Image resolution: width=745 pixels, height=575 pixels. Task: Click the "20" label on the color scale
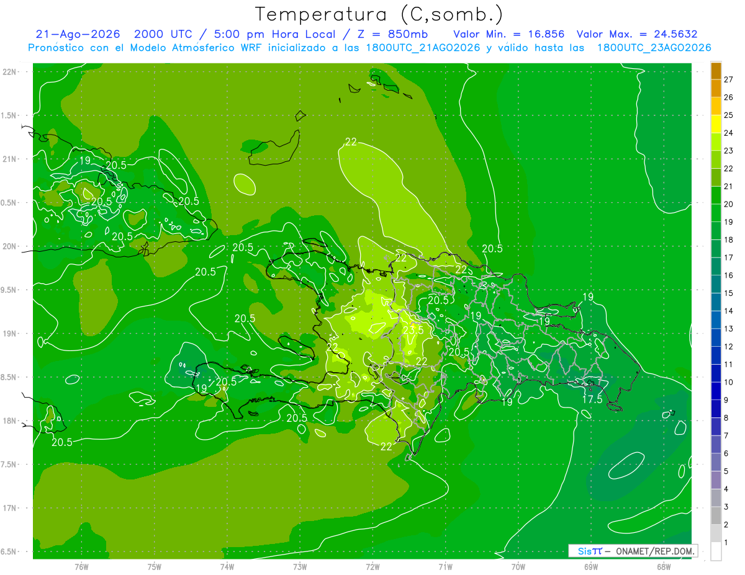coord(729,204)
